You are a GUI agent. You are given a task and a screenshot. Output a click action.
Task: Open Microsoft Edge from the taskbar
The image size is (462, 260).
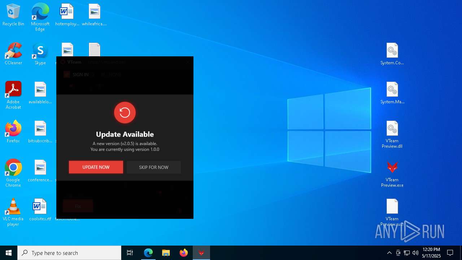tap(148, 253)
